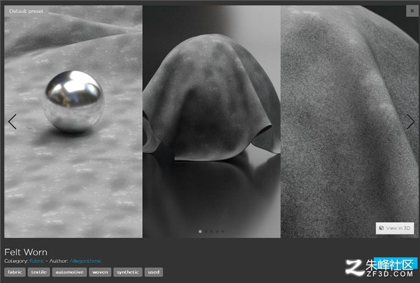
Task: Select the first carousel dot
Action: tap(200, 232)
